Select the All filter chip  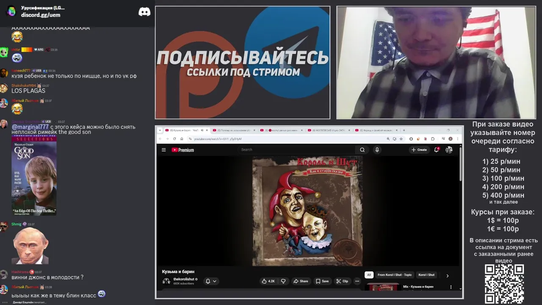(369, 275)
